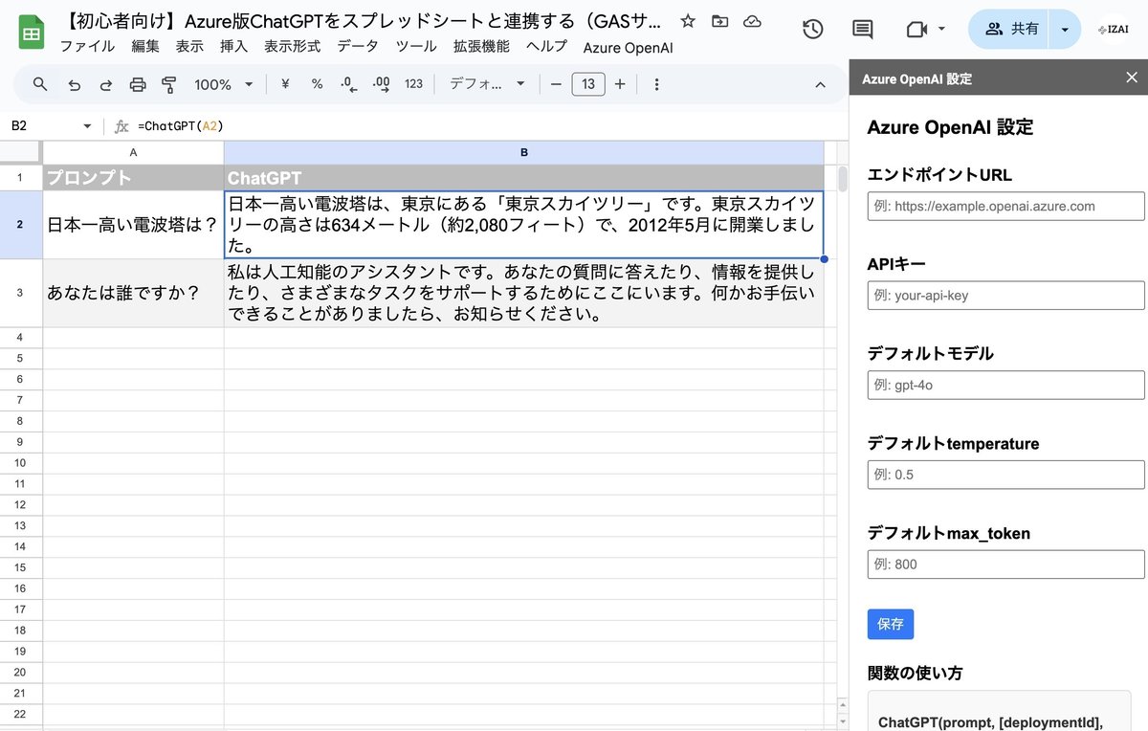Image resolution: width=1148 pixels, height=731 pixels.
Task: Print the spreadsheet
Action: click(137, 84)
